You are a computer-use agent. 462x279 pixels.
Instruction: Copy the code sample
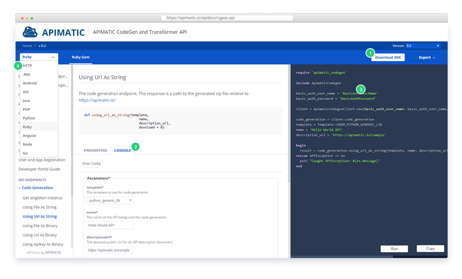coord(430,249)
